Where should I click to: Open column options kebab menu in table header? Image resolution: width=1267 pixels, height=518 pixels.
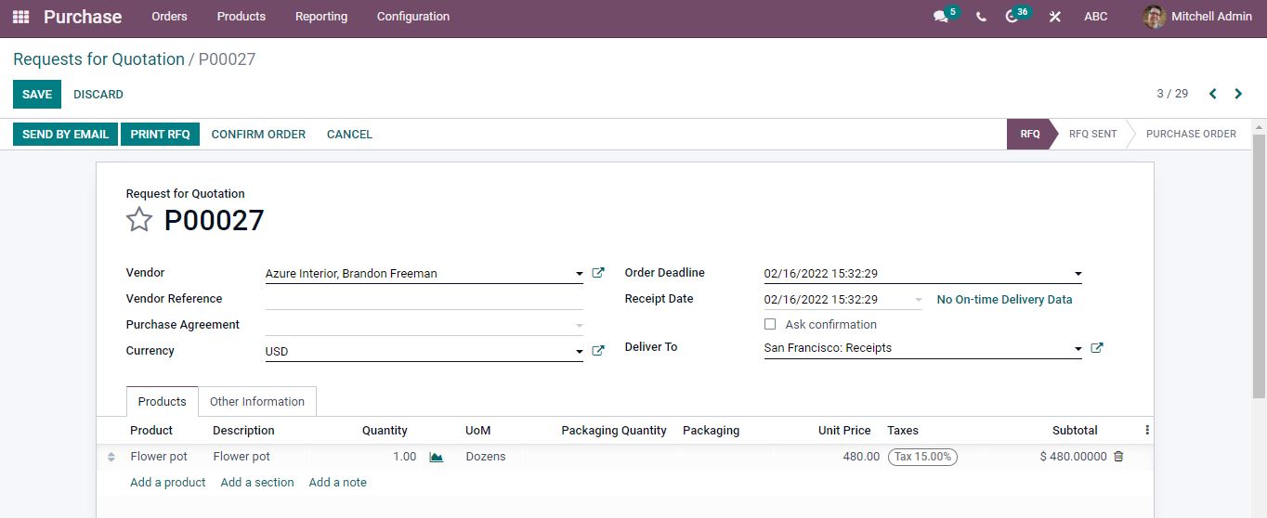tap(1147, 431)
